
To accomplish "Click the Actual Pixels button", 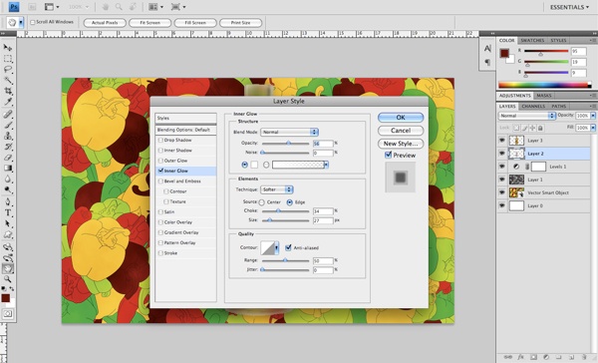I will [x=105, y=23].
